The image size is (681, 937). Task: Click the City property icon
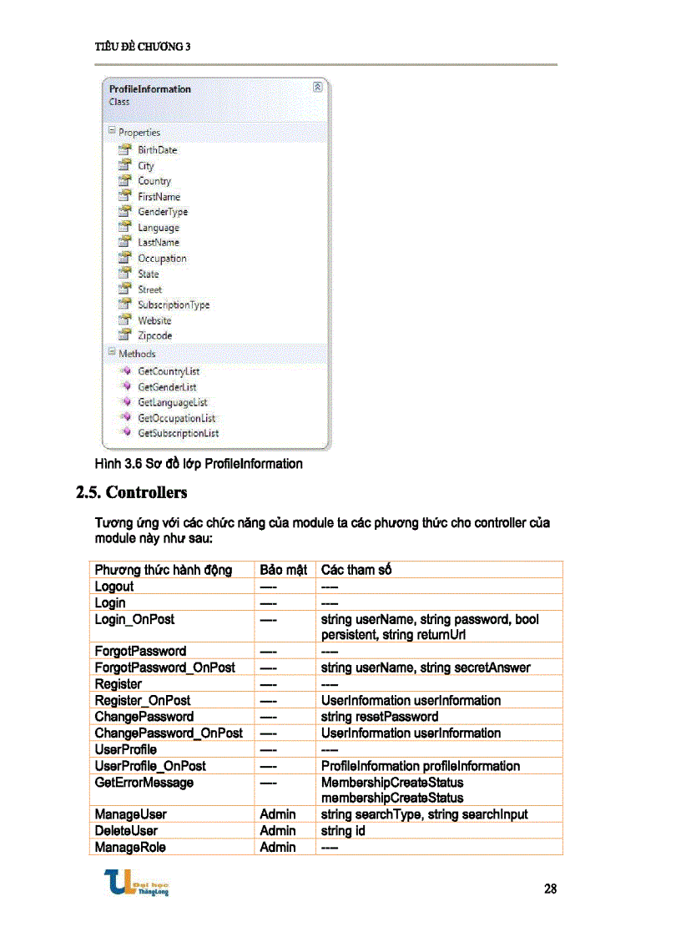pos(125,165)
